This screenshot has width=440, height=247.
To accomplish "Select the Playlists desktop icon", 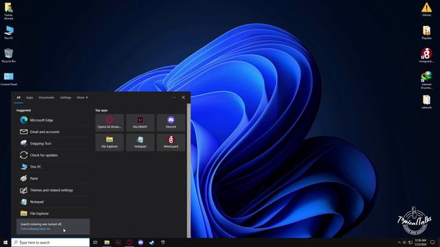I will tap(426, 32).
